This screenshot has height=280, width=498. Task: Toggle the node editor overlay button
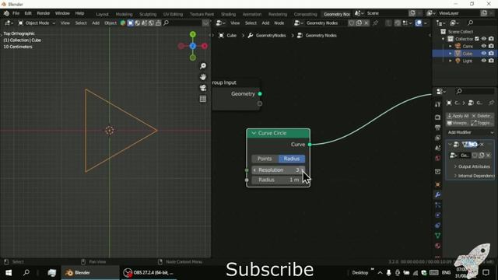coord(419,23)
